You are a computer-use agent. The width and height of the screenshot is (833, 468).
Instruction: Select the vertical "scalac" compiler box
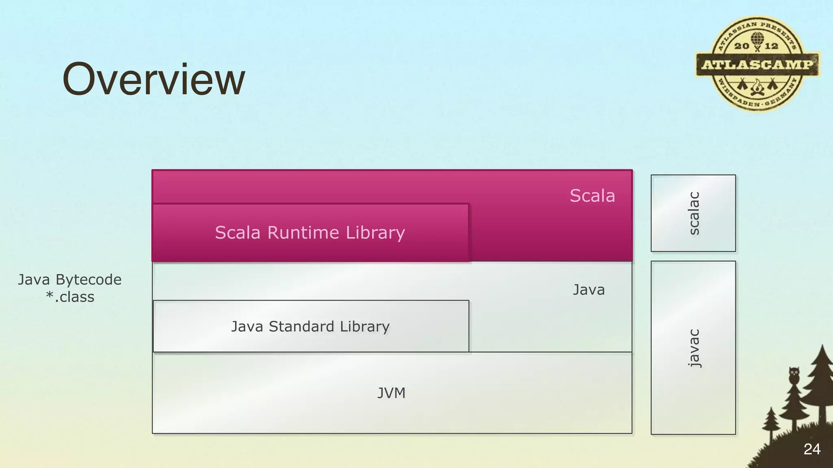coord(693,213)
